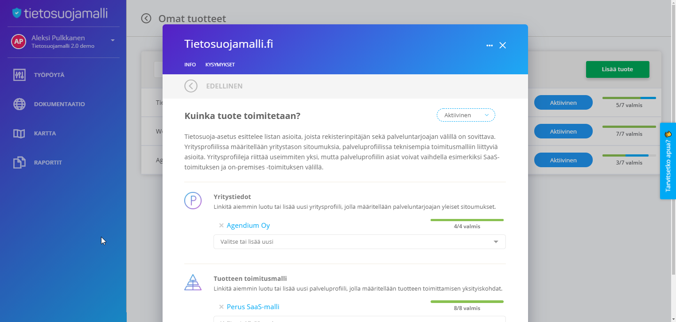
Task: Click the 5/7 valmis progress bar
Action: 629,98
